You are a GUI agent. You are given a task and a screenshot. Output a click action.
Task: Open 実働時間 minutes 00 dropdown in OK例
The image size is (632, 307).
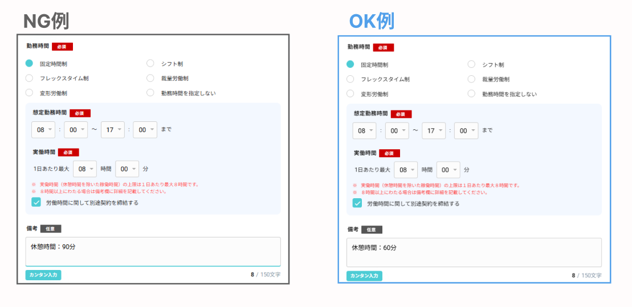448,170
